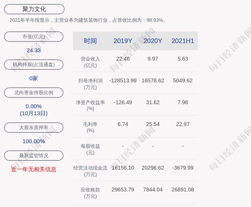Click the 净资产收益率 (%) row label
This screenshot has height=207, width=251.
[x=90, y=106]
